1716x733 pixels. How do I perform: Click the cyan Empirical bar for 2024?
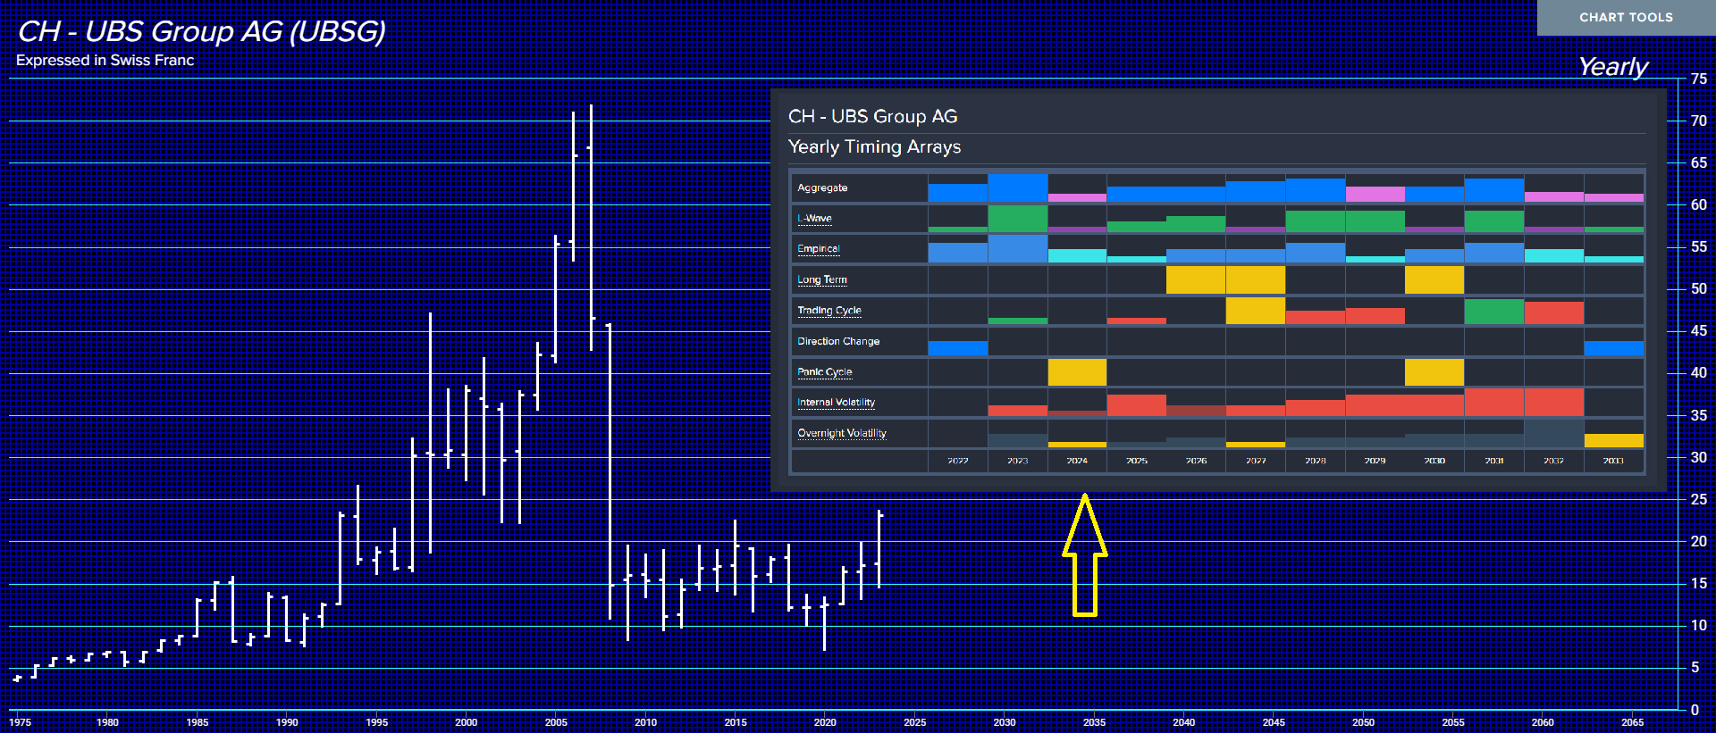[1077, 255]
